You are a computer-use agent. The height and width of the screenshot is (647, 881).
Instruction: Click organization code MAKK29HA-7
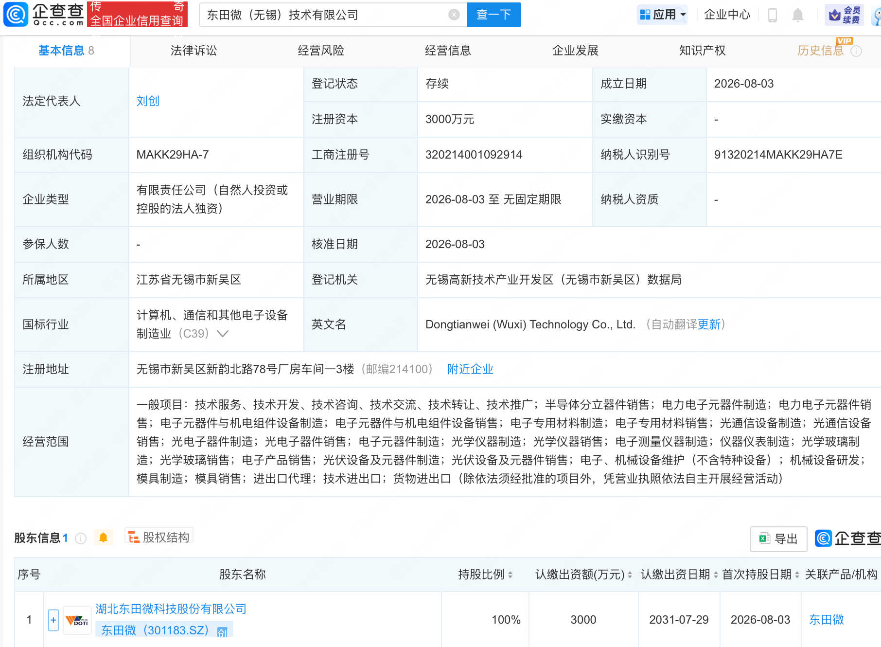tap(173, 155)
